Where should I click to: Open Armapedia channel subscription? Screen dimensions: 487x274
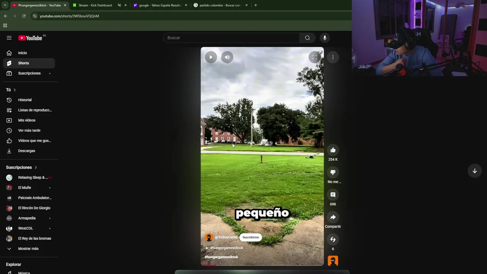(x=29, y=218)
